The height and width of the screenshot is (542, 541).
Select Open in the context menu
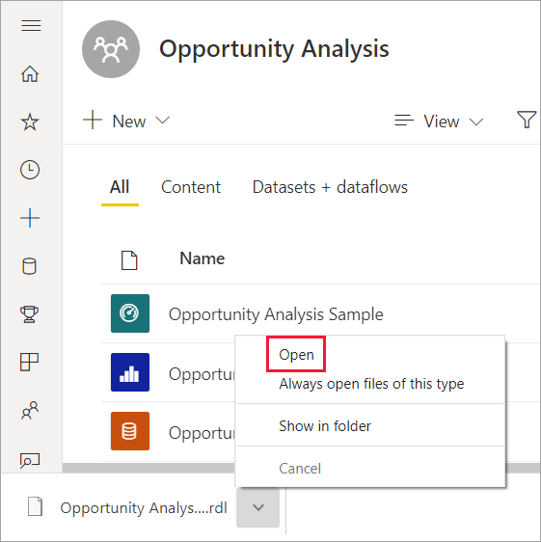pos(296,355)
